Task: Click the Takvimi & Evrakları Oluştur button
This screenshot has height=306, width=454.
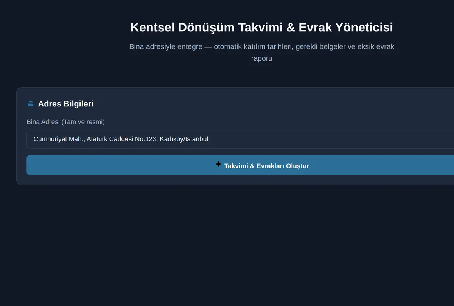Action: 240,165
